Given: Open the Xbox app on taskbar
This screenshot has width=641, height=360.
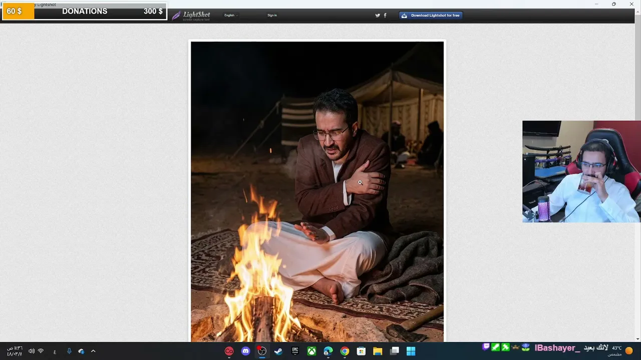Looking at the screenshot, I should click(x=311, y=351).
